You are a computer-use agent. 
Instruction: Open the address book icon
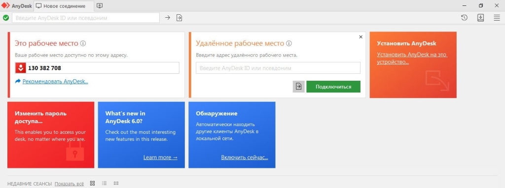pos(480,18)
